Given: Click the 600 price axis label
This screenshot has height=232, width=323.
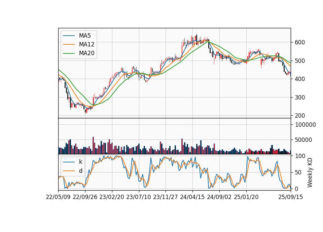Looking at the screenshot, I should tap(300, 42).
